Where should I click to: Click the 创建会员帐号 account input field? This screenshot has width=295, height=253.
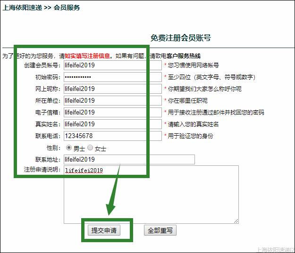pos(112,65)
